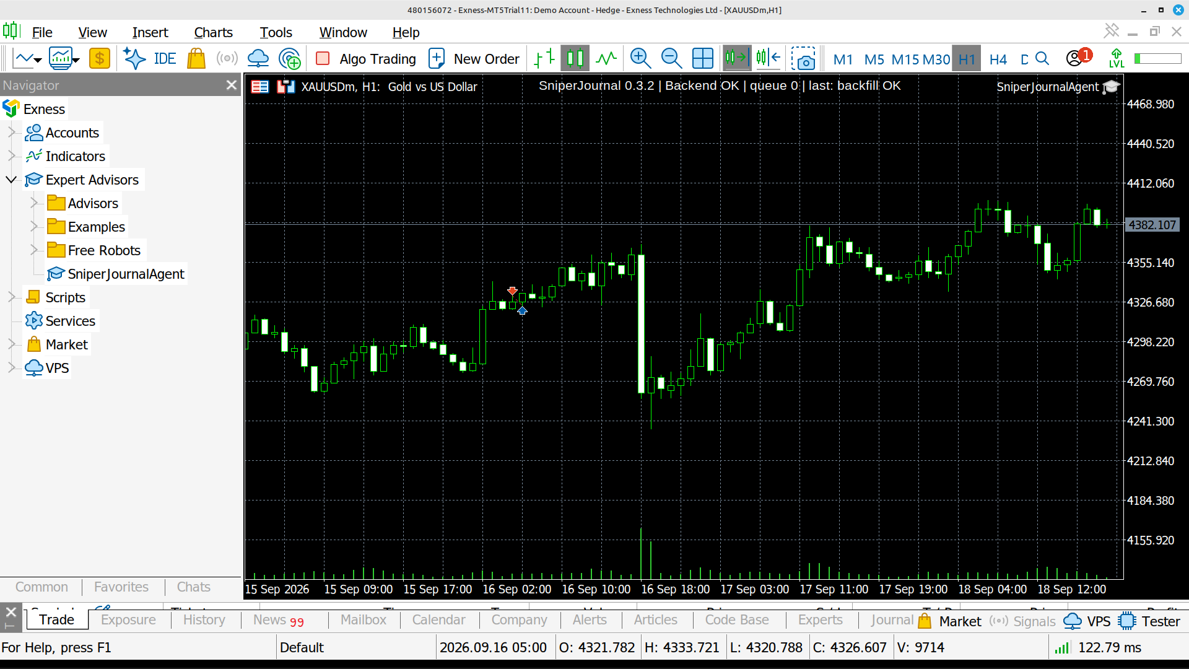Open the Charts menu
This screenshot has height=669, width=1189.
213,32
